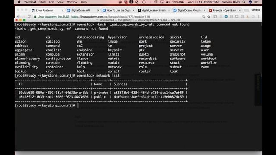Click the 'private' network name cell

coord(101,93)
